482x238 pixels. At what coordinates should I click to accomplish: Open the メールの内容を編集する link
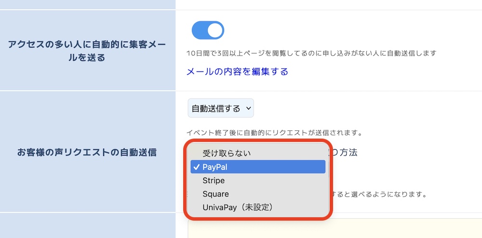pos(237,72)
